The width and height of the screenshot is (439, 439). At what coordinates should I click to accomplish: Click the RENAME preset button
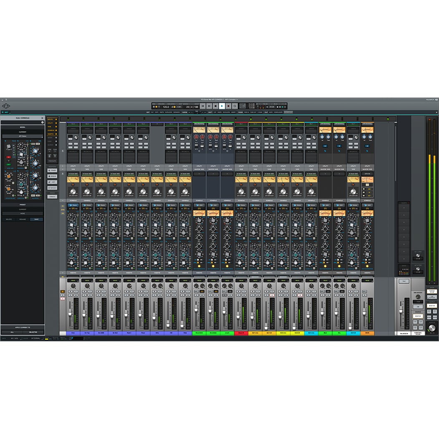click(23, 219)
